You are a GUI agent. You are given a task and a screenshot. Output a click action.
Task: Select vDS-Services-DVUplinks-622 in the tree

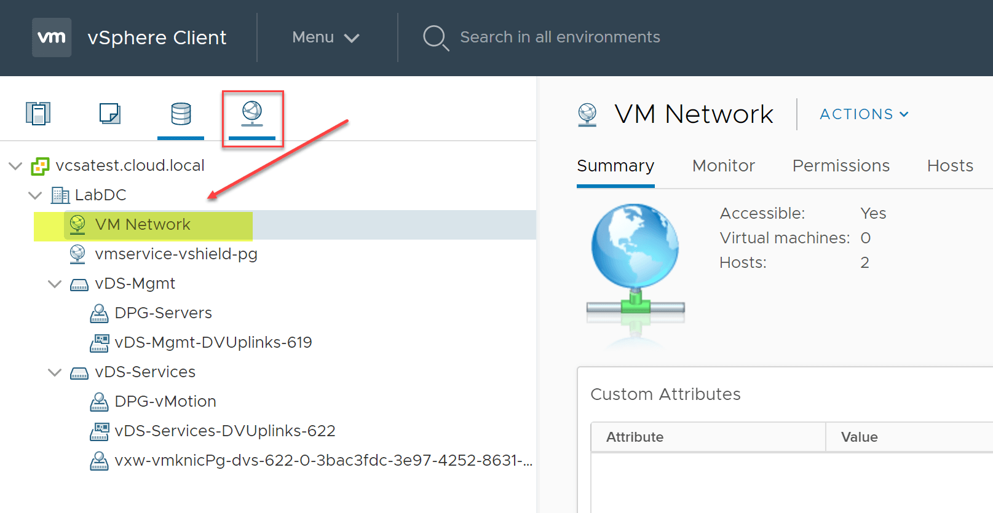[x=224, y=431]
